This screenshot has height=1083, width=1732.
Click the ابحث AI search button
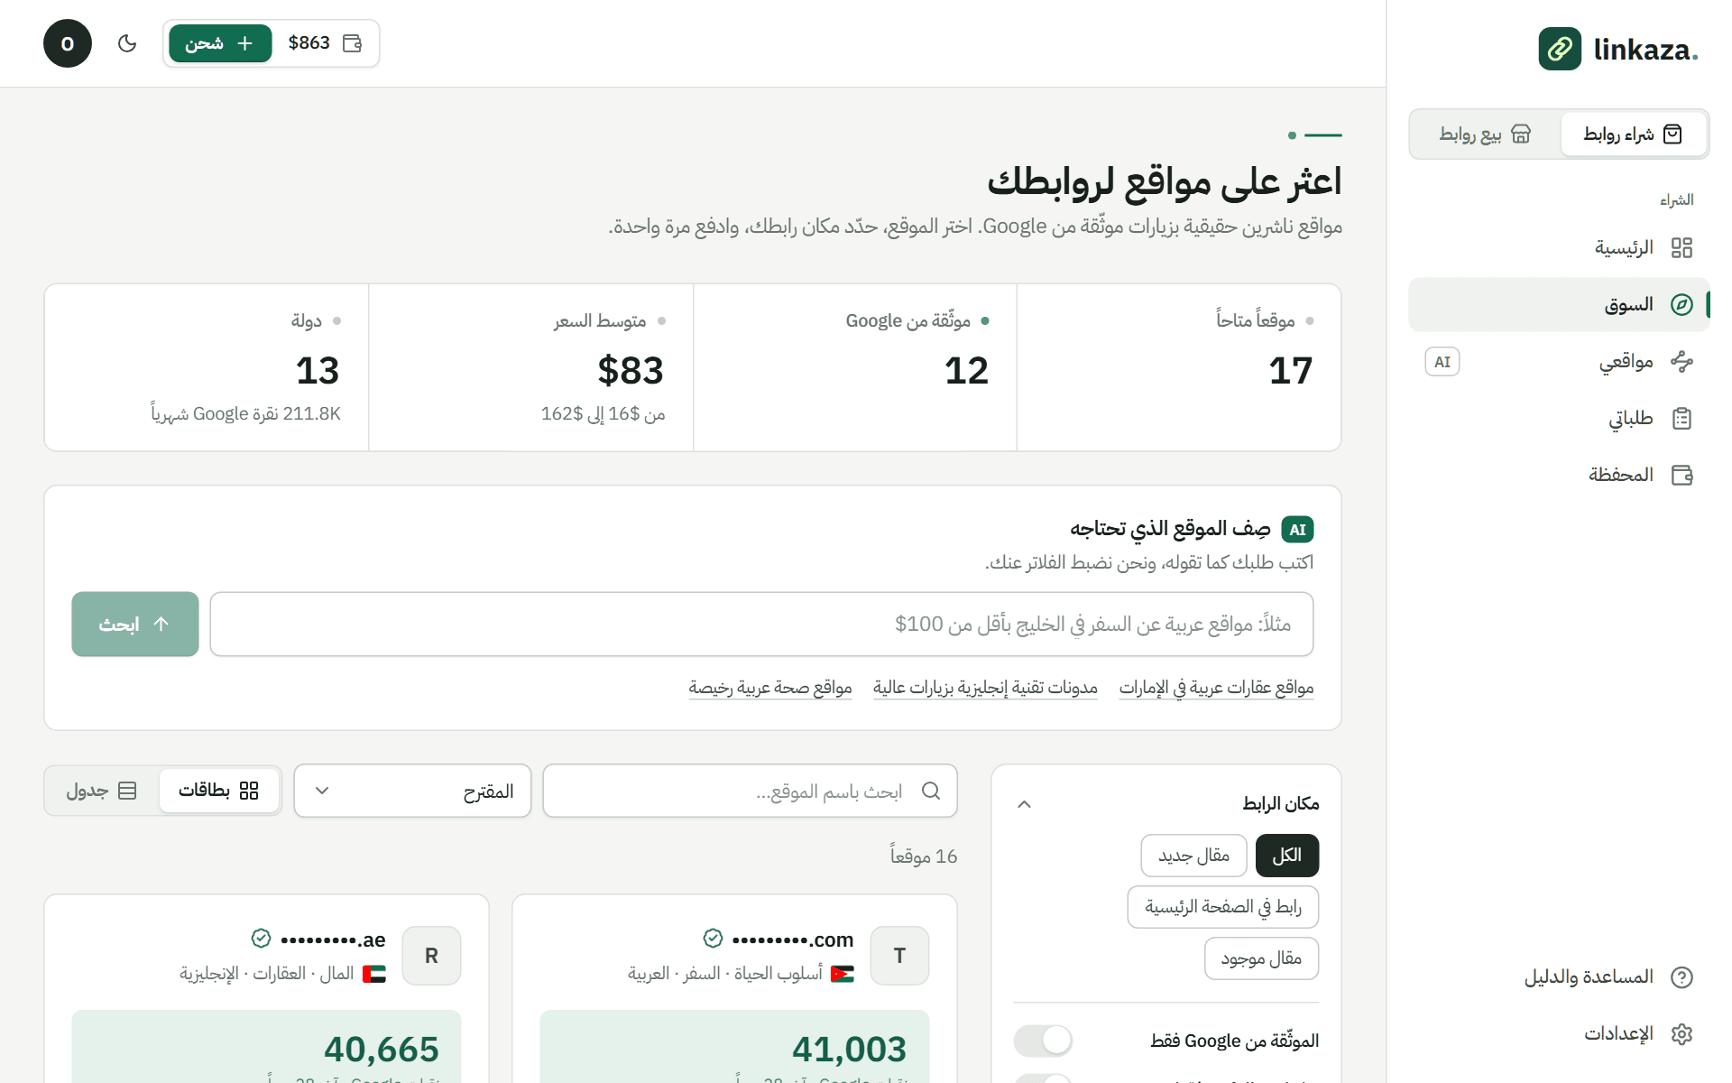click(135, 625)
